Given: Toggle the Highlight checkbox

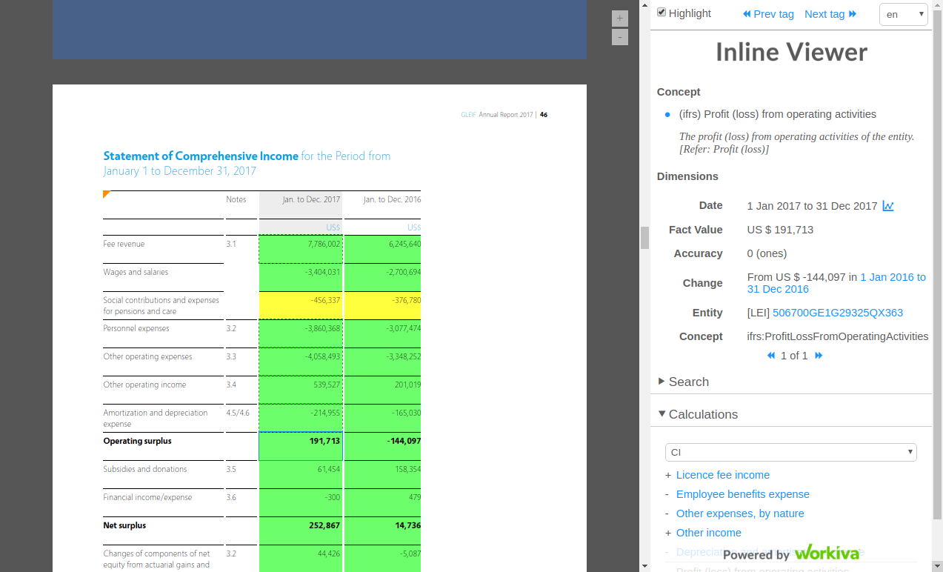Looking at the screenshot, I should pos(662,13).
